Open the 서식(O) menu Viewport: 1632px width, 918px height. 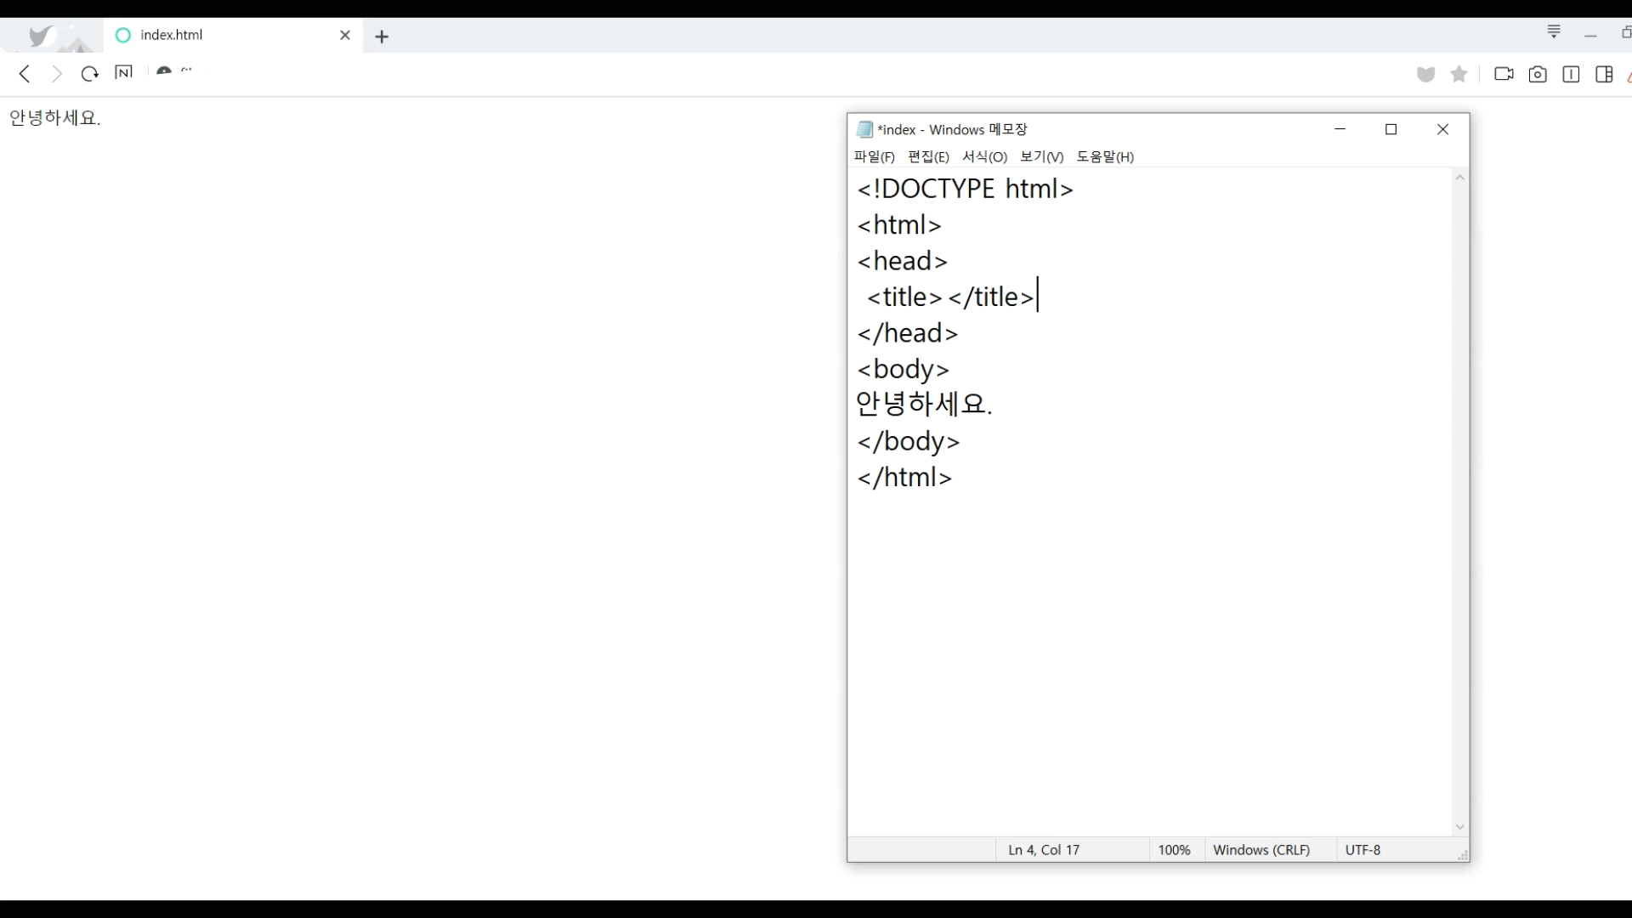coord(984,156)
